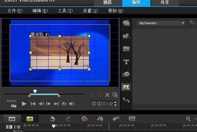Undo the last action
Viewport: 197px width, 132px height.
tap(52, 119)
